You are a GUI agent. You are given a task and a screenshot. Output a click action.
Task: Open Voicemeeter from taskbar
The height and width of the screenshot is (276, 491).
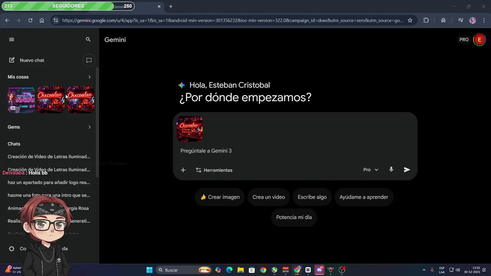(x=285, y=270)
